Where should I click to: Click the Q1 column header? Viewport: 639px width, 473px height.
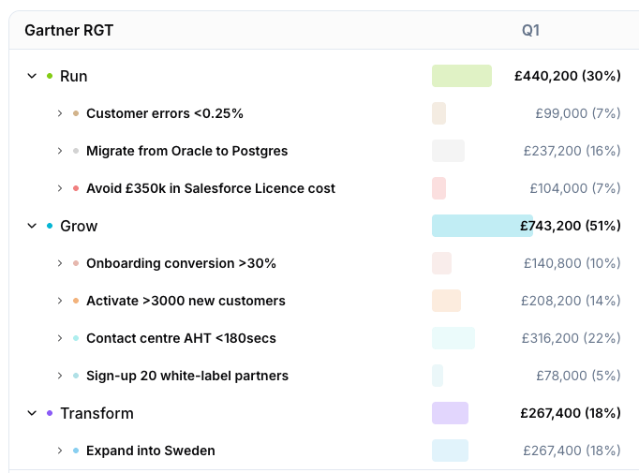tap(530, 31)
